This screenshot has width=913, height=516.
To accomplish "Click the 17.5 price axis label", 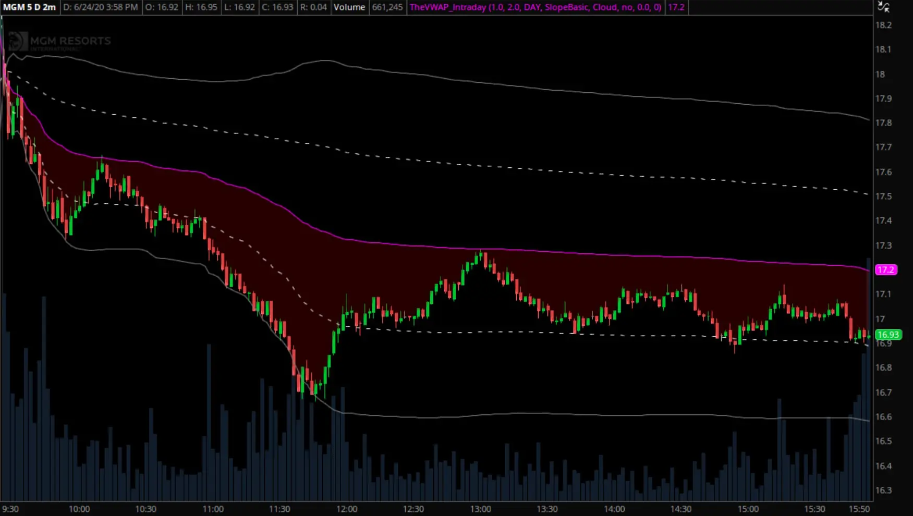I will click(883, 196).
